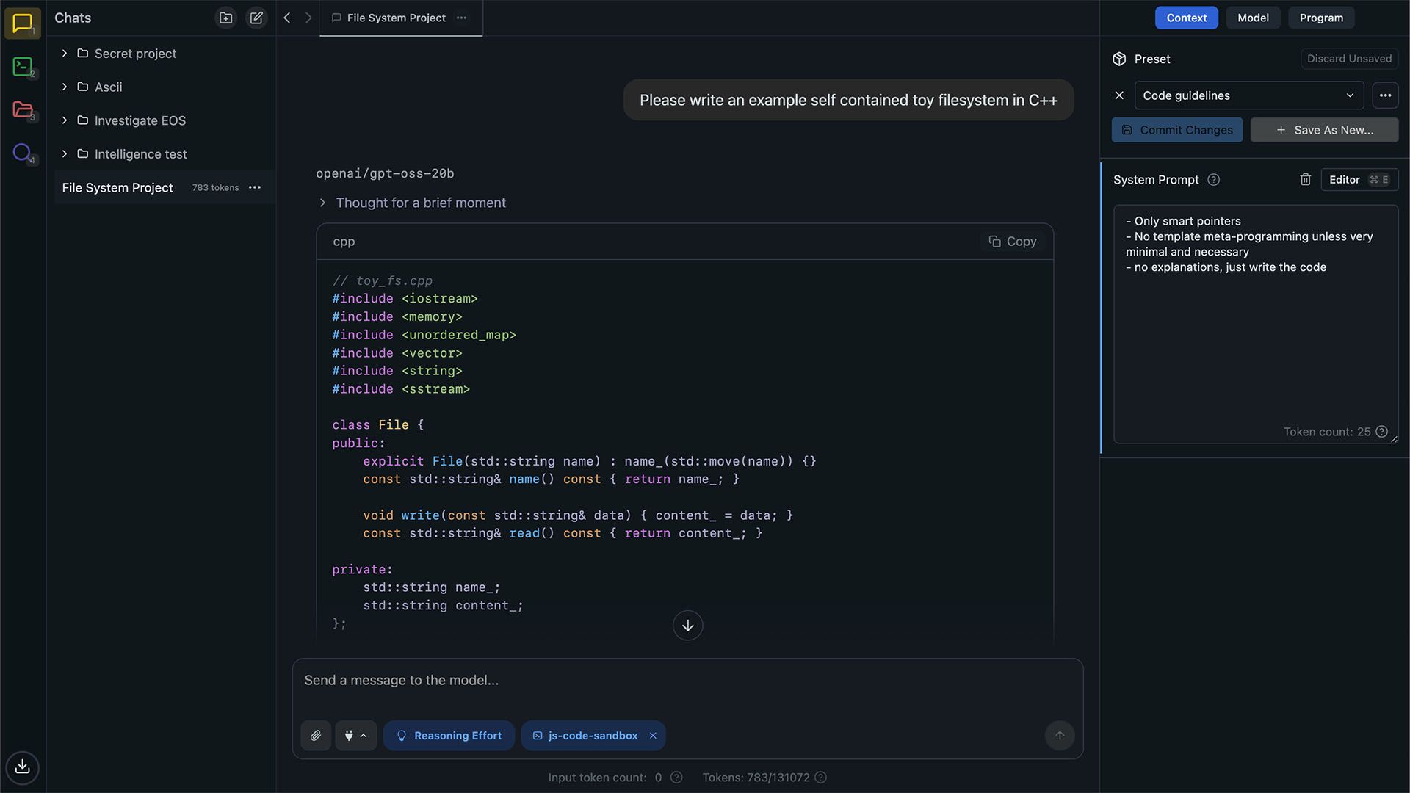Open the Code guidelines preset dropdown
The width and height of the screenshot is (1410, 793).
pos(1248,95)
